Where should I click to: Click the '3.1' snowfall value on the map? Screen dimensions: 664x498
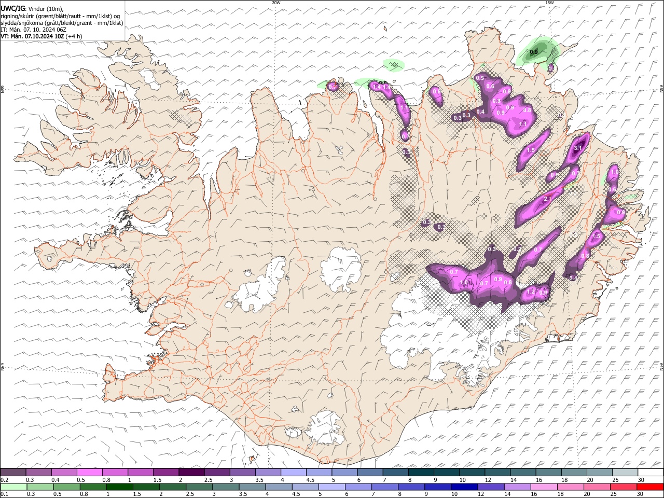pos(578,148)
